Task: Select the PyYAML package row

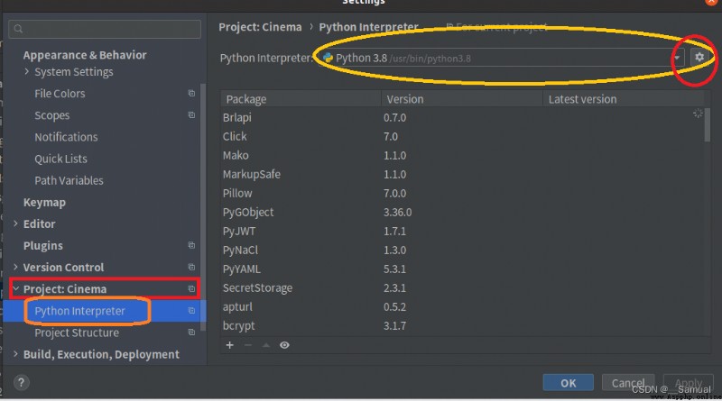Action: point(463,269)
